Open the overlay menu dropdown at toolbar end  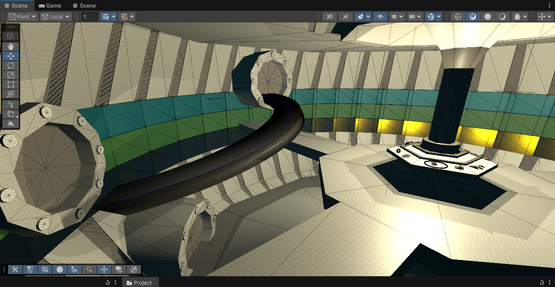point(545,17)
